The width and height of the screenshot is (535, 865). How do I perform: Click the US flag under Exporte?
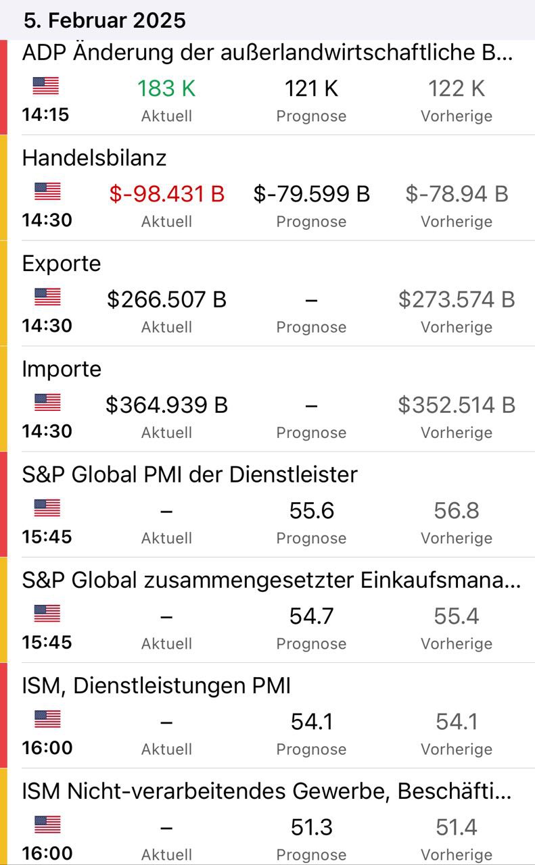pyautogui.click(x=47, y=297)
